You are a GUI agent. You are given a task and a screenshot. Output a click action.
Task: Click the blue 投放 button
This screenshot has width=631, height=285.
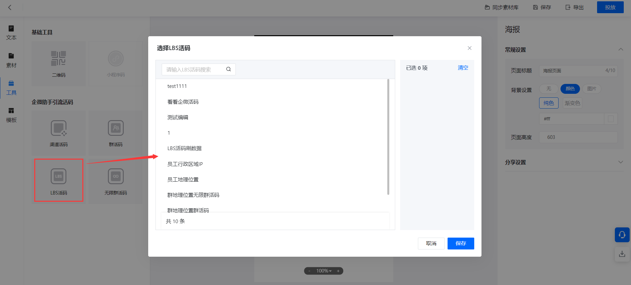click(610, 7)
